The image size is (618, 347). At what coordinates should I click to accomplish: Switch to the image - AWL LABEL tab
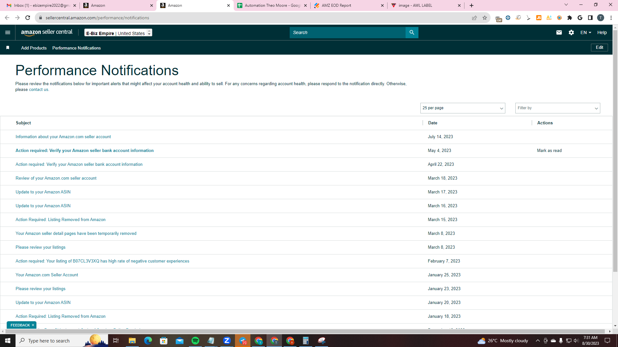pyautogui.click(x=426, y=5)
